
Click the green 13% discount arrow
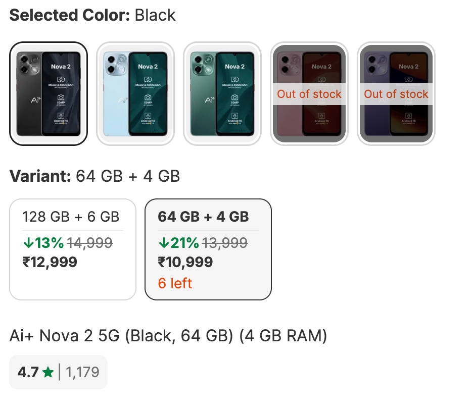coord(28,243)
